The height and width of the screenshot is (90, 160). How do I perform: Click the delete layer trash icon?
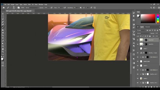point(157,87)
